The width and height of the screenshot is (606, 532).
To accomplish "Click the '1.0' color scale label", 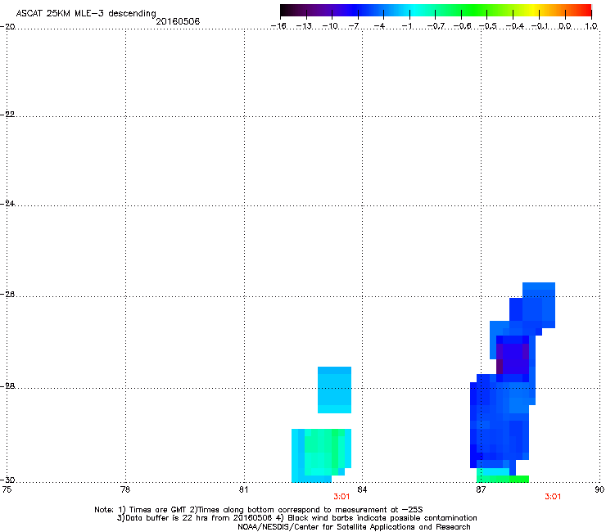I will 591,26.
